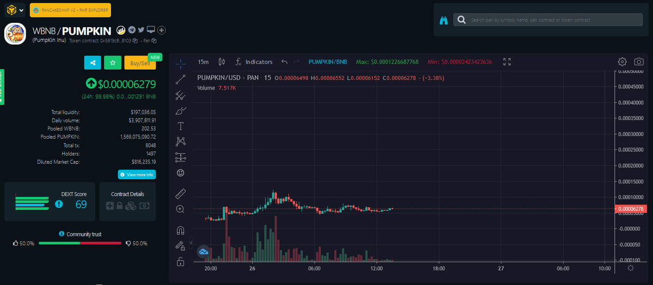Select the pitchfork tool
This screenshot has height=285, width=653.
coord(181,95)
